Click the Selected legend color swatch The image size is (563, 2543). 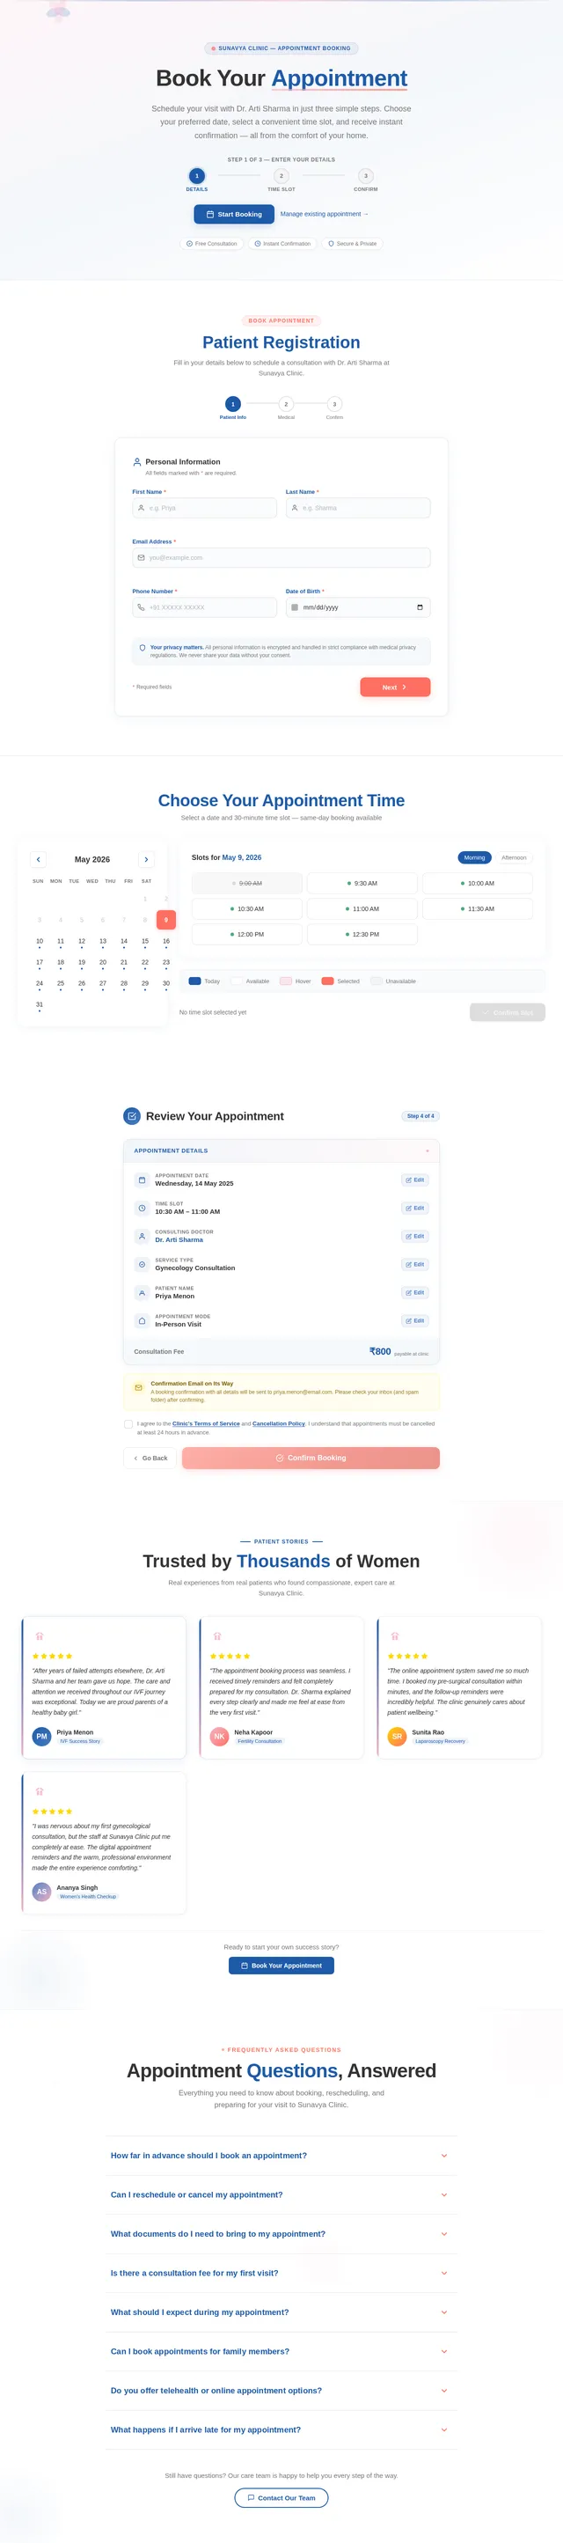[327, 981]
